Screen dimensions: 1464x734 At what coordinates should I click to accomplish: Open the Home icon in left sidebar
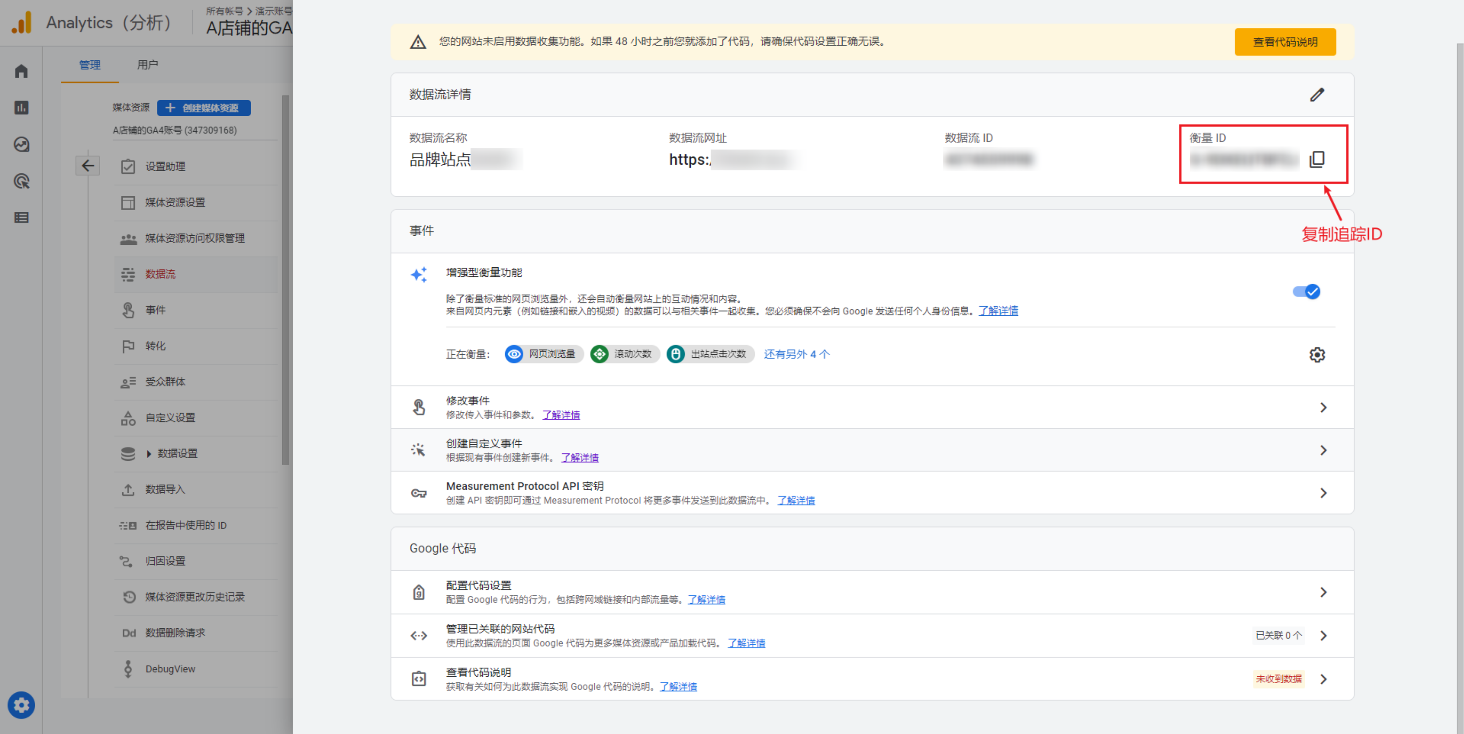click(x=21, y=71)
